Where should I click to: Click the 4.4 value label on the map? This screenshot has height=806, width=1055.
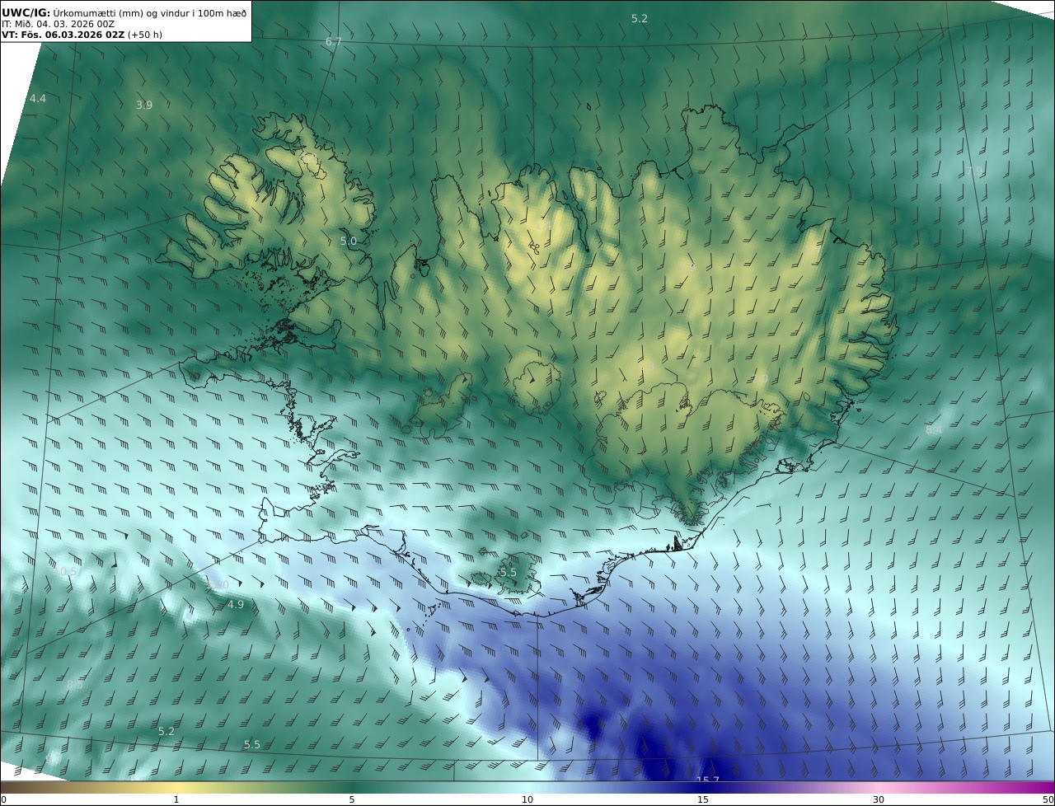click(x=38, y=99)
